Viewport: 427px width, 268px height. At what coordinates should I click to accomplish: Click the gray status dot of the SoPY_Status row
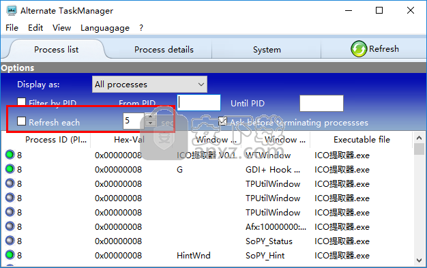coord(10,241)
